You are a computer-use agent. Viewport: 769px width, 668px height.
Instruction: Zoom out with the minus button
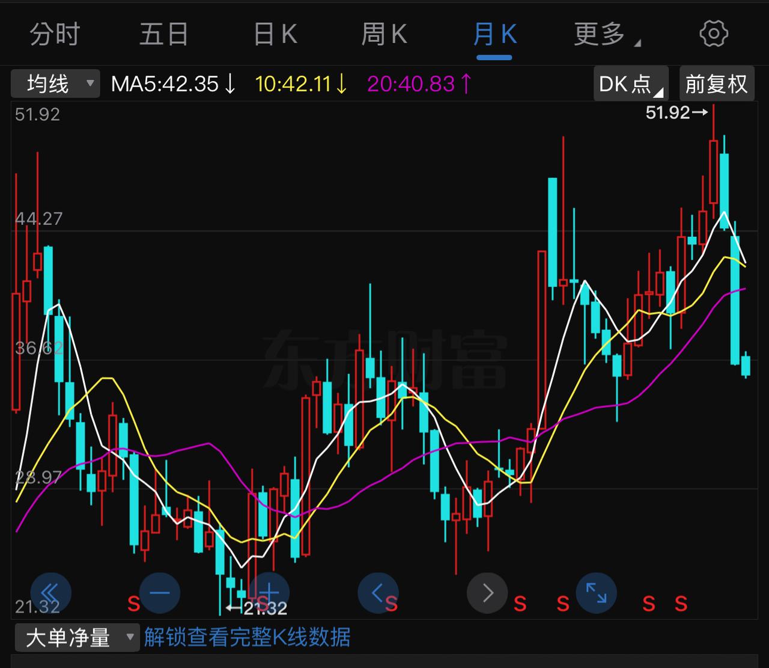coord(160,593)
